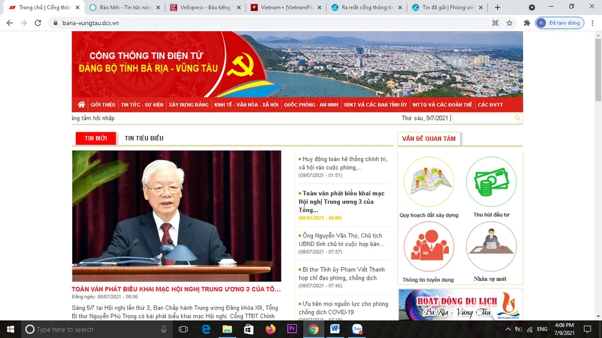Open Adobe Premiere Pro from the taskbar
Viewport: 602px width, 338px height.
click(x=292, y=329)
